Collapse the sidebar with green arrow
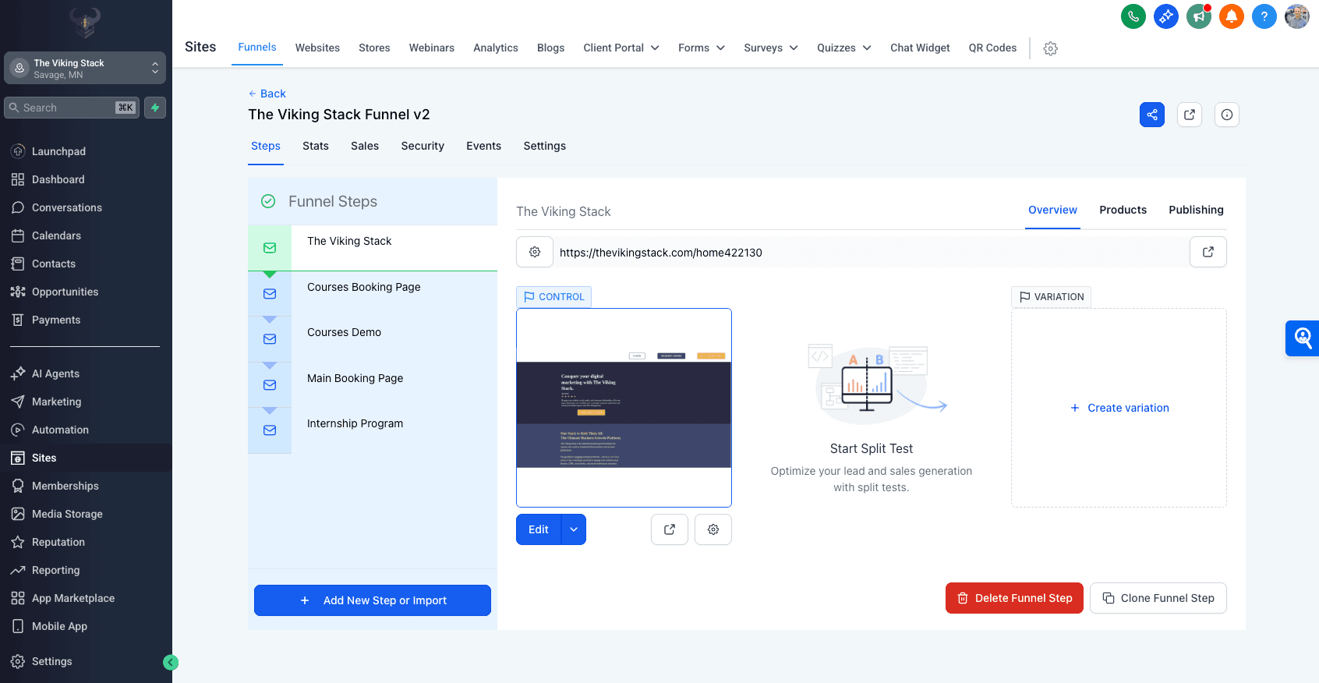The image size is (1319, 683). coord(171,663)
